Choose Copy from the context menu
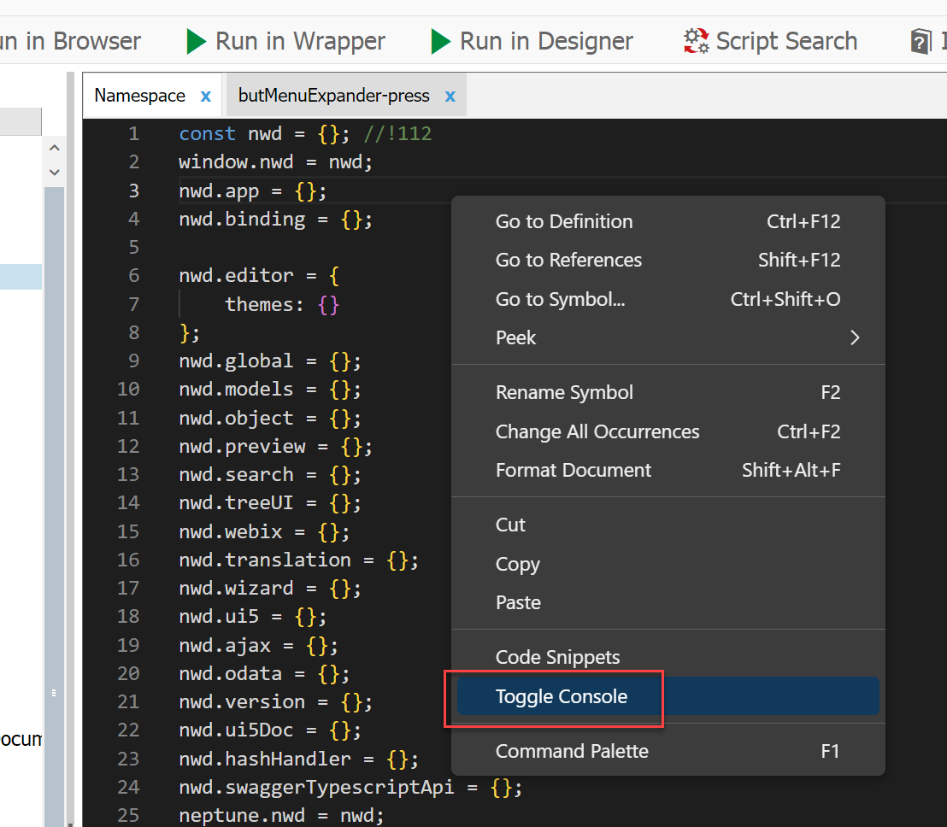947x827 pixels. pos(668,564)
